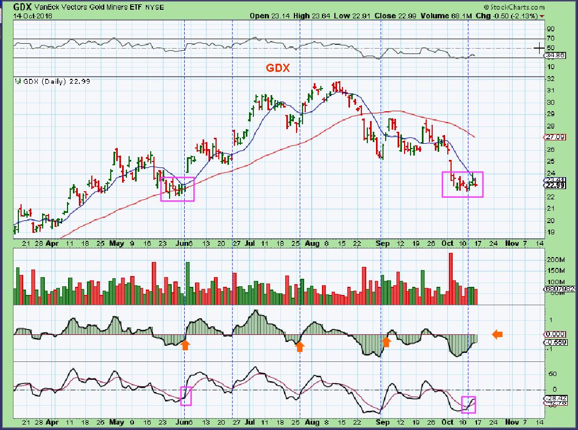Click the 34.86 RSI value tag

coord(555,55)
